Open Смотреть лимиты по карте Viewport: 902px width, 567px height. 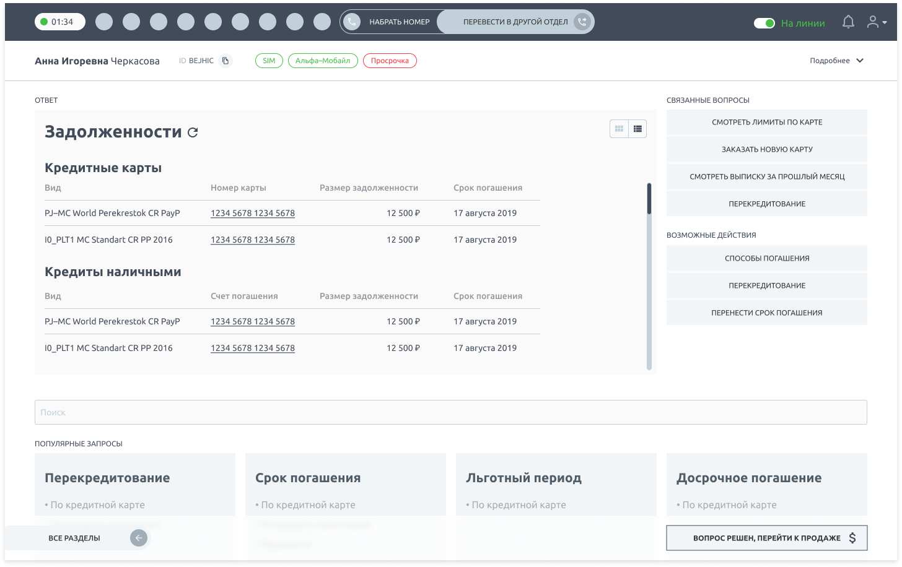(767, 122)
